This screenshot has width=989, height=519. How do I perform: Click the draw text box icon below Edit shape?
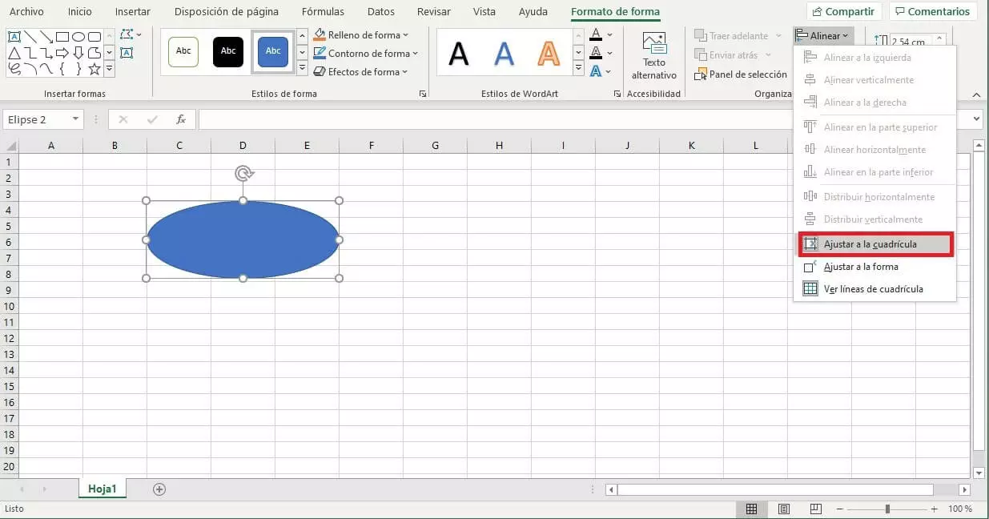127,53
